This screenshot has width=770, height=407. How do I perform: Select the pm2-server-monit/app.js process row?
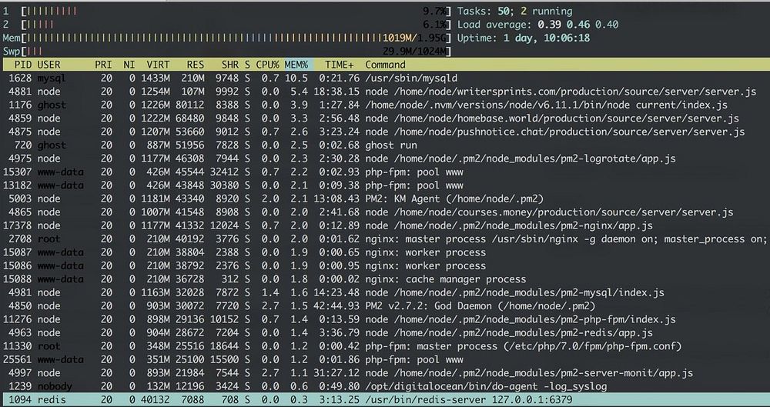[385, 373]
